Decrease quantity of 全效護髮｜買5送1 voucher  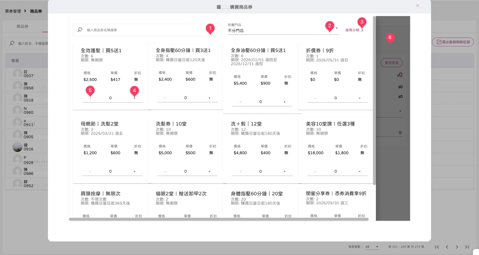click(90, 98)
